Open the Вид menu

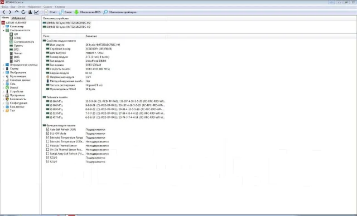tap(13, 7)
